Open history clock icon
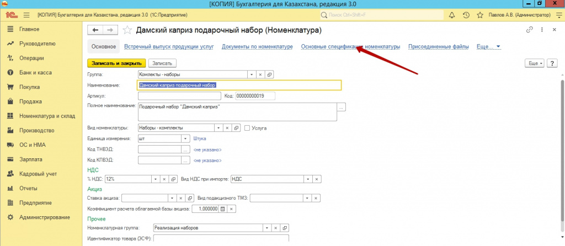 [x=466, y=15]
